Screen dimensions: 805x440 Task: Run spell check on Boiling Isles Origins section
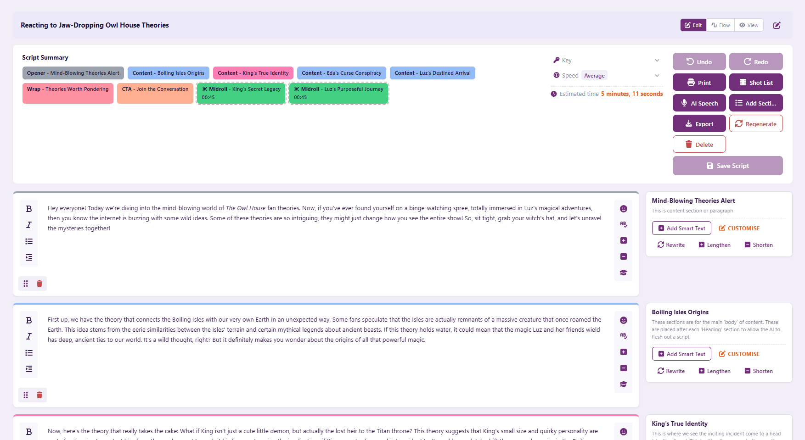[624, 336]
